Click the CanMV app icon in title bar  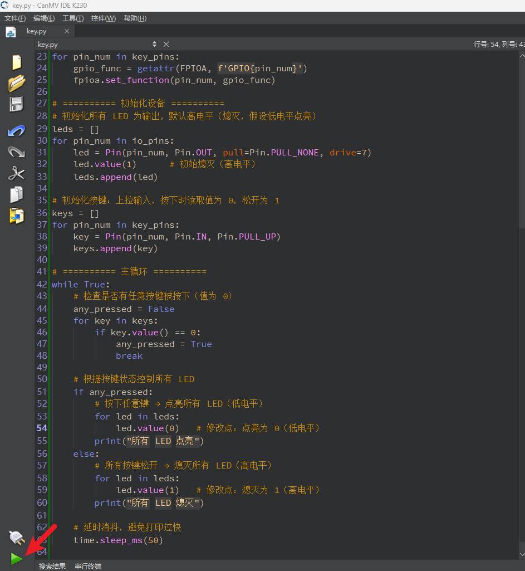click(4, 5)
